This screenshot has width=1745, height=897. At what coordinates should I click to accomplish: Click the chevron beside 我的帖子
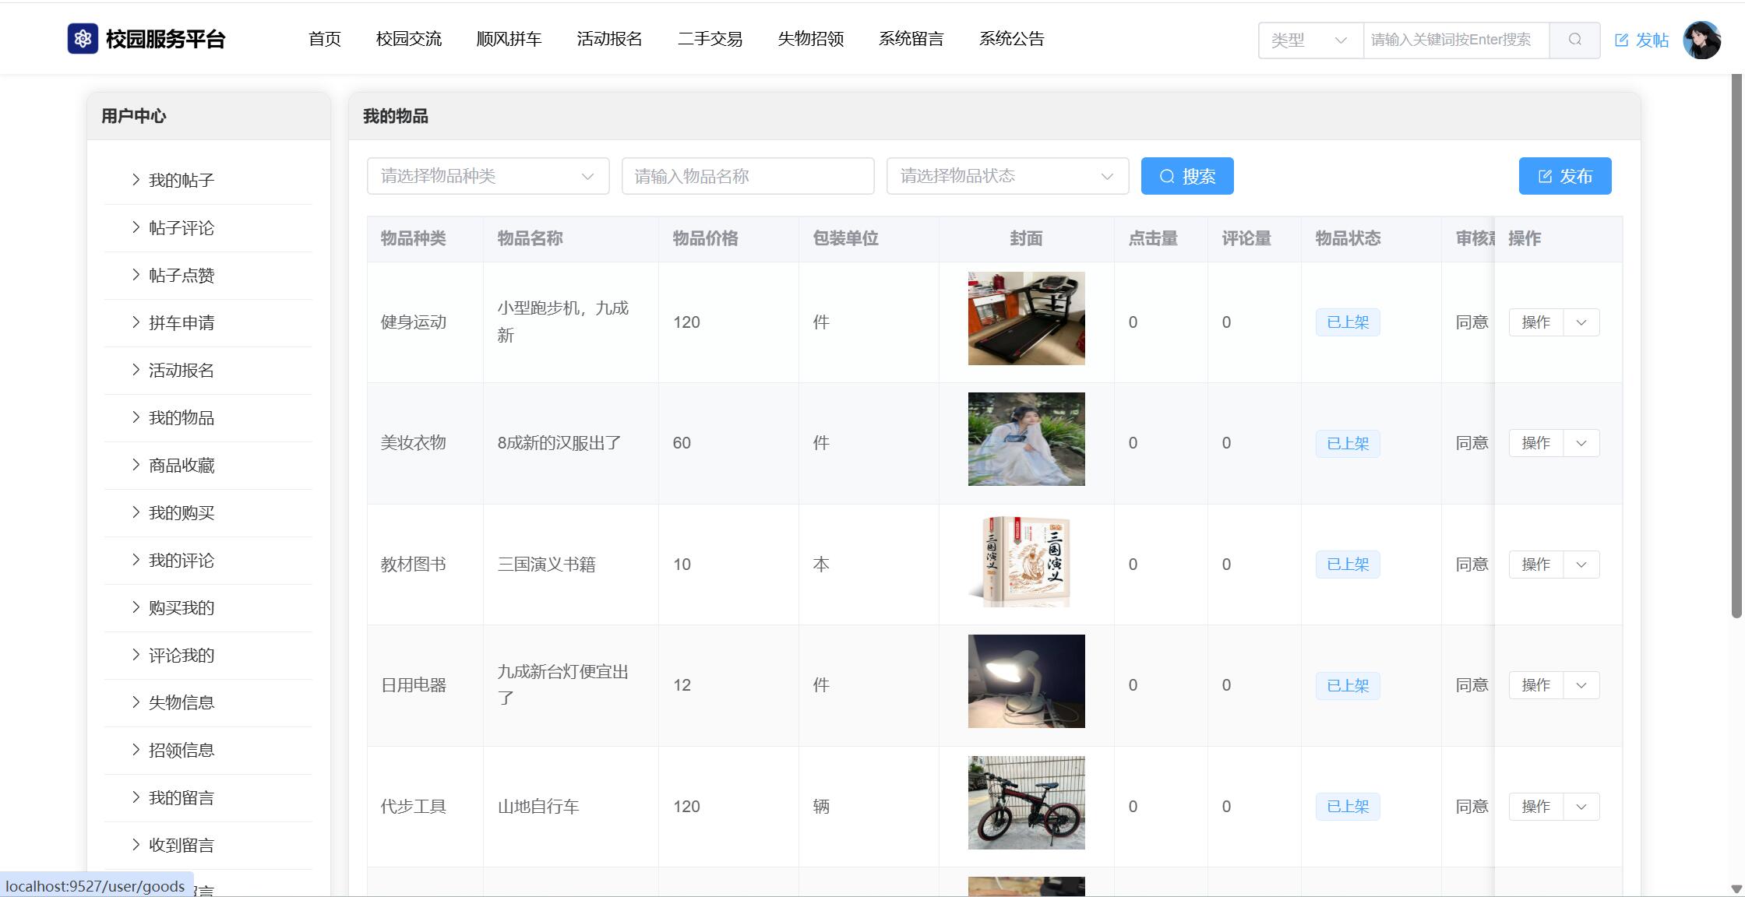click(x=136, y=180)
